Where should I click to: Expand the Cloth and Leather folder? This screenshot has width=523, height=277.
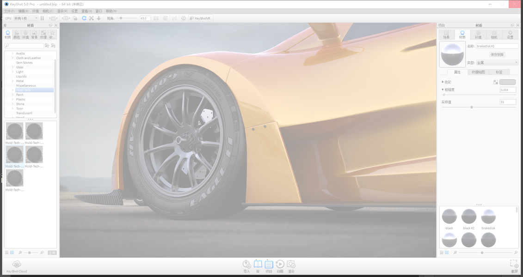pos(12,58)
